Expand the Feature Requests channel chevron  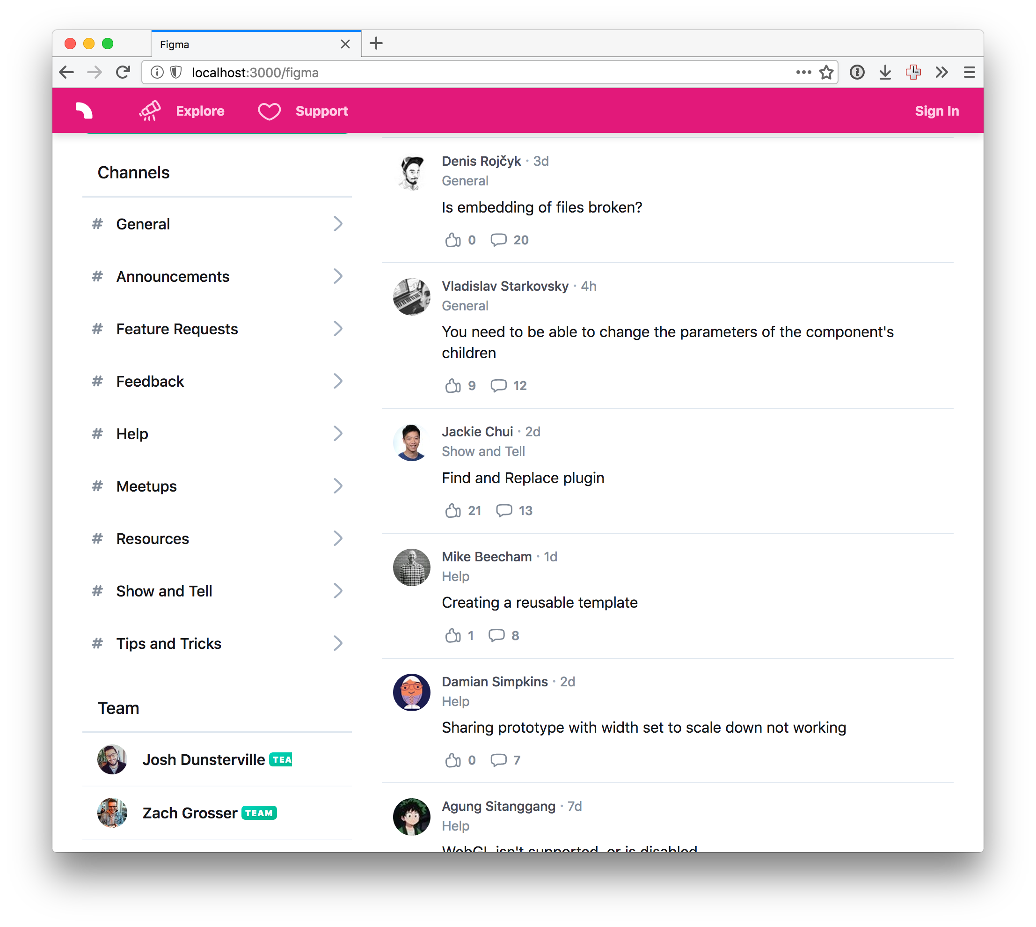click(337, 329)
